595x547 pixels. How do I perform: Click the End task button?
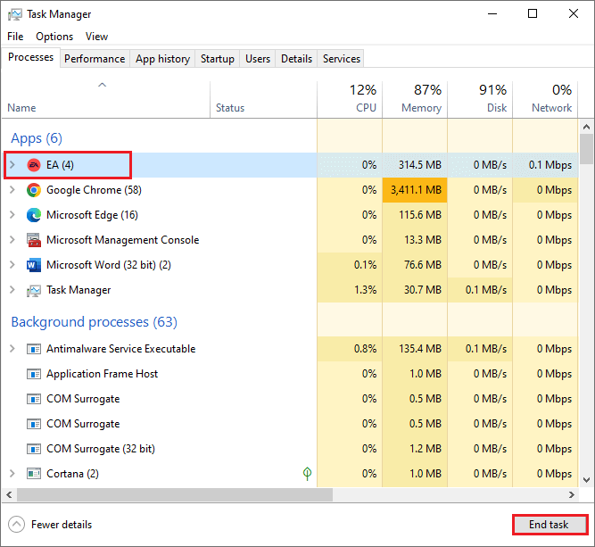(x=549, y=525)
